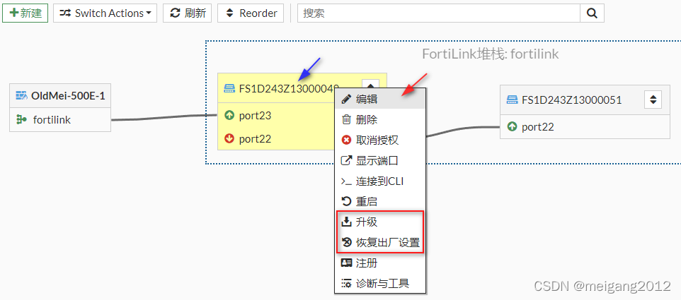Screen dimensions: 681x300
Task: Click the Reorder button
Action: click(251, 13)
